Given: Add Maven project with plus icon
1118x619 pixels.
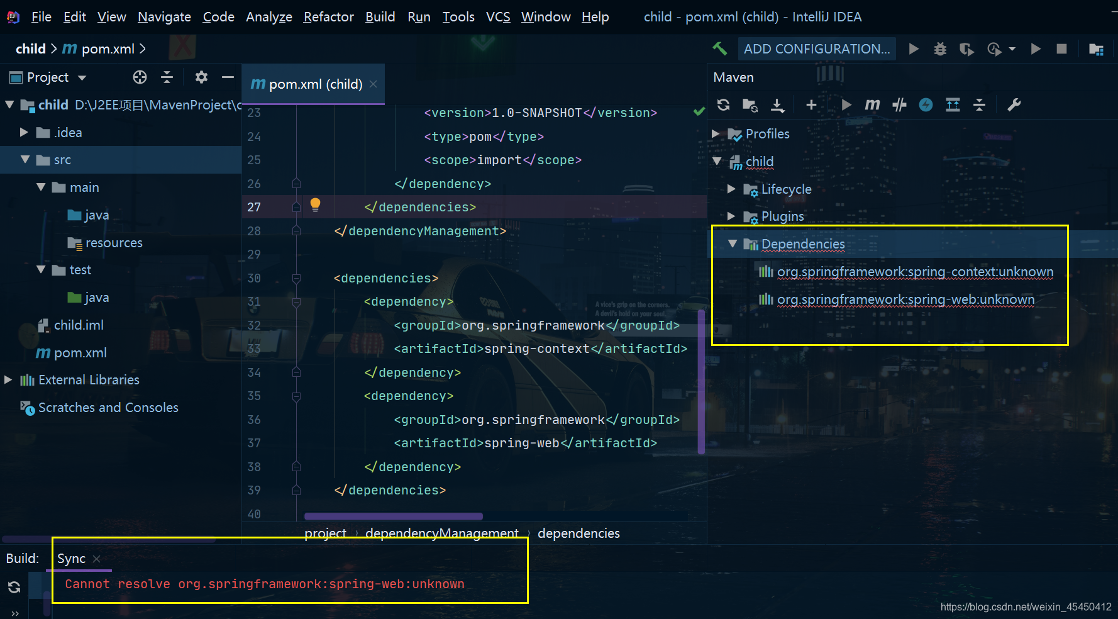Looking at the screenshot, I should click(x=811, y=105).
